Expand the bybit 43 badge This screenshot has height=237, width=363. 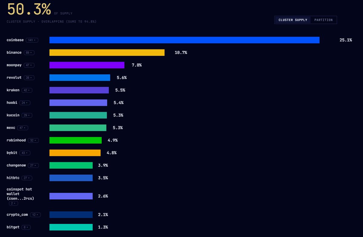(25, 153)
